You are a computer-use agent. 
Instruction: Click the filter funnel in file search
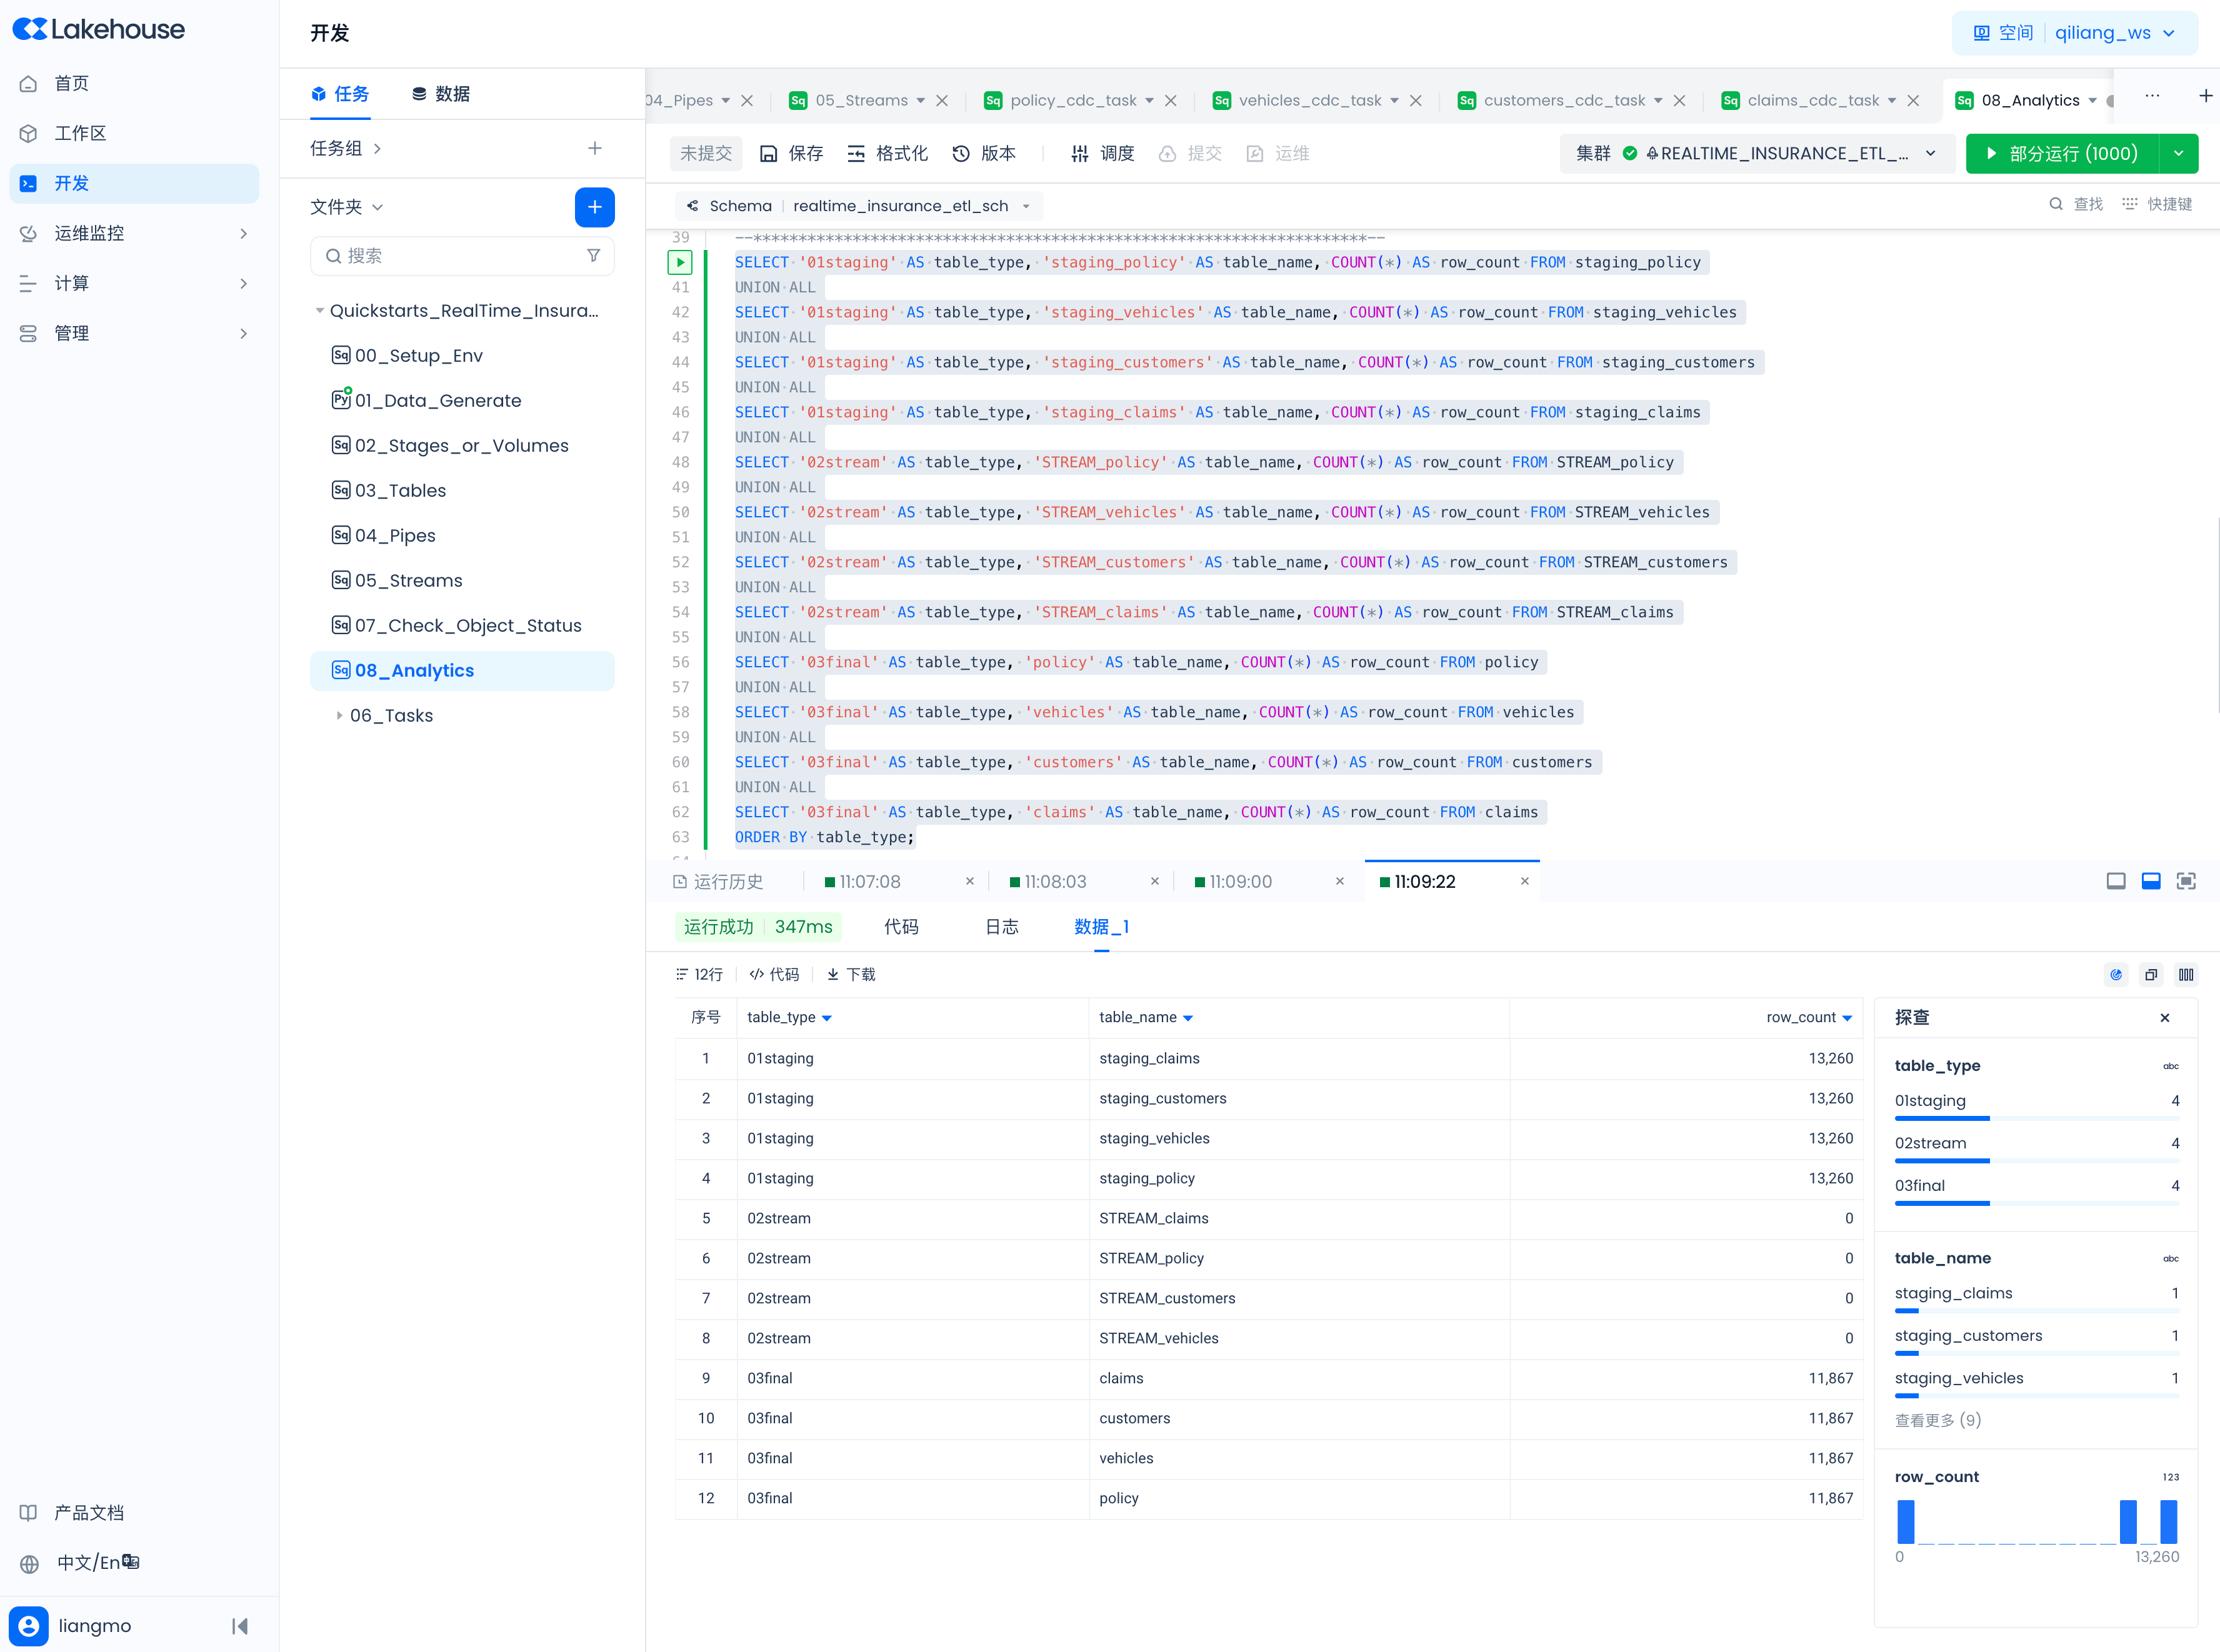click(x=593, y=255)
